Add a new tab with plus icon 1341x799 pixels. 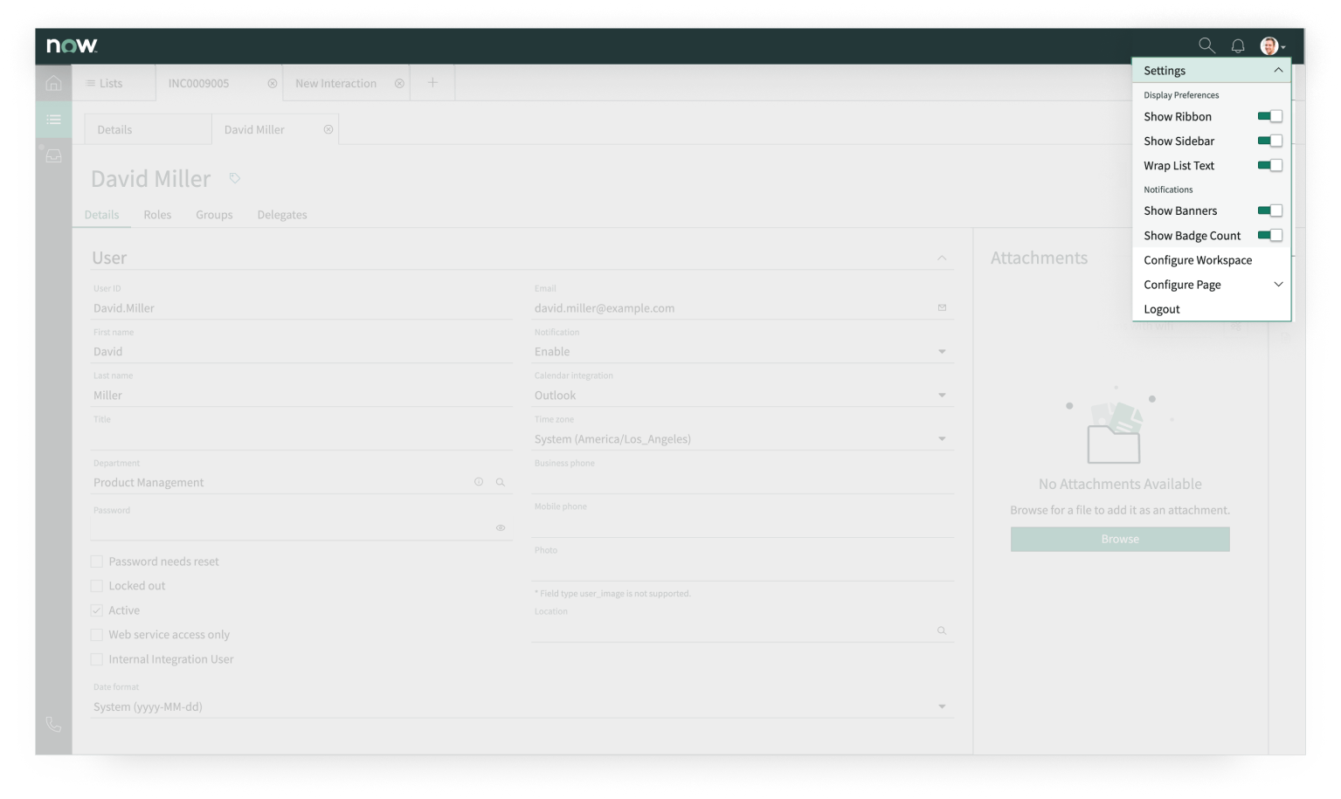[432, 82]
